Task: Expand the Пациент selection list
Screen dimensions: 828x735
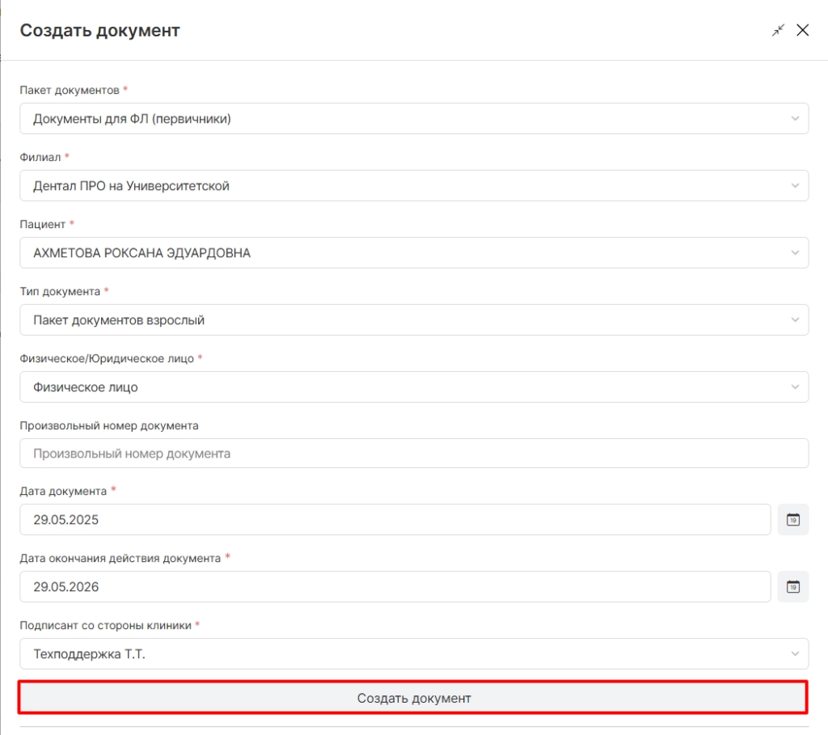Action: click(x=414, y=252)
